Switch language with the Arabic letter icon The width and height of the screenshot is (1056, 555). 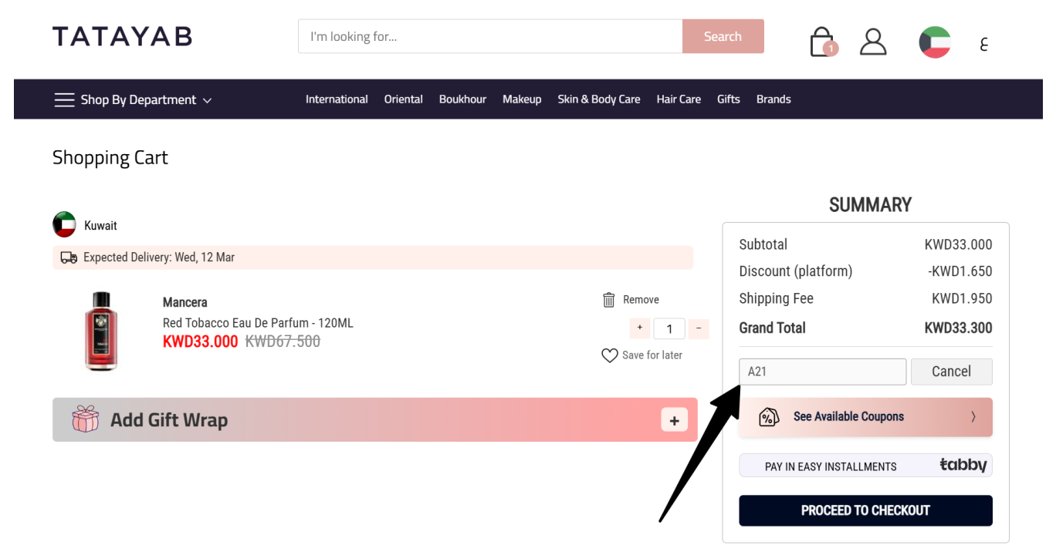pyautogui.click(x=984, y=44)
